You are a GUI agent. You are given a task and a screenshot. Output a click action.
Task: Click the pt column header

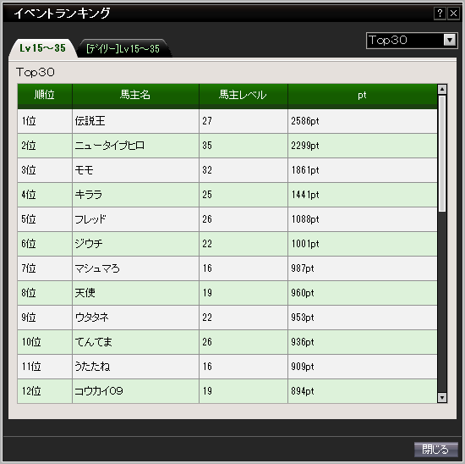(x=363, y=96)
